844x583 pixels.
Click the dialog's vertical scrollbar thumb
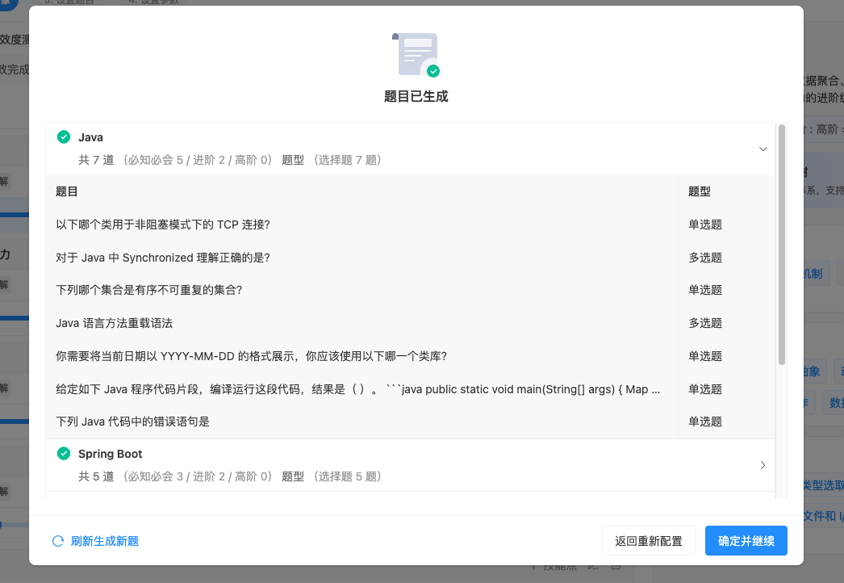pyautogui.click(x=782, y=245)
